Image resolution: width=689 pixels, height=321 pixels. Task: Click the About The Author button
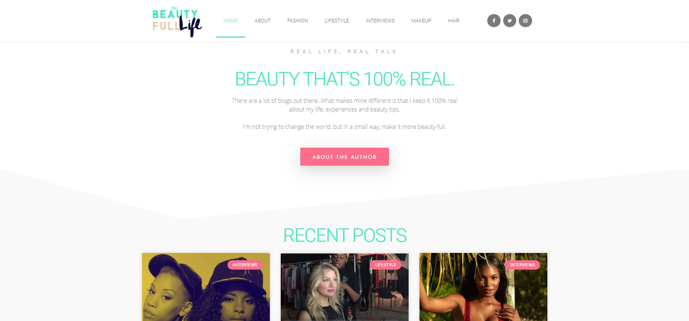click(344, 157)
